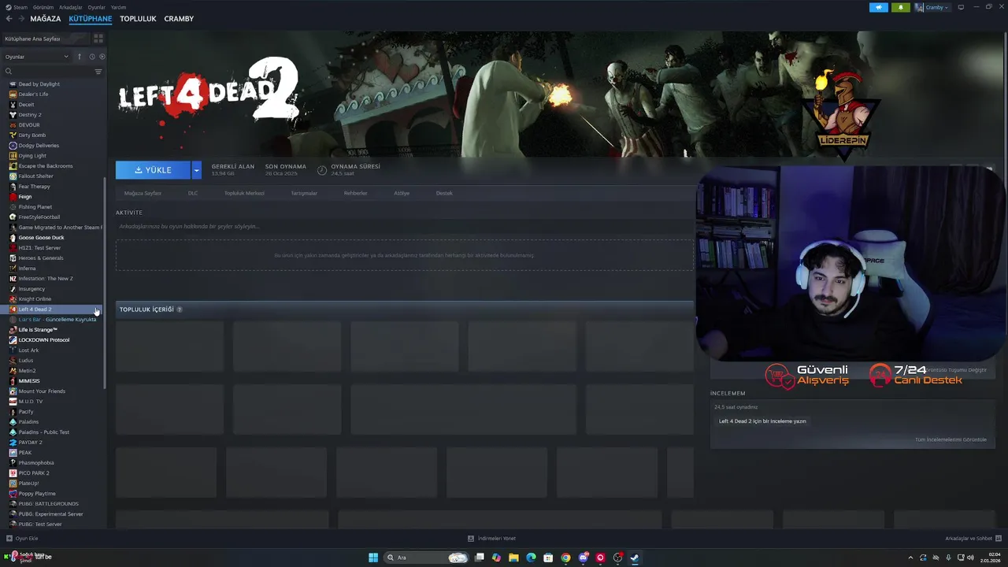Open the Steam menu

tap(20, 7)
